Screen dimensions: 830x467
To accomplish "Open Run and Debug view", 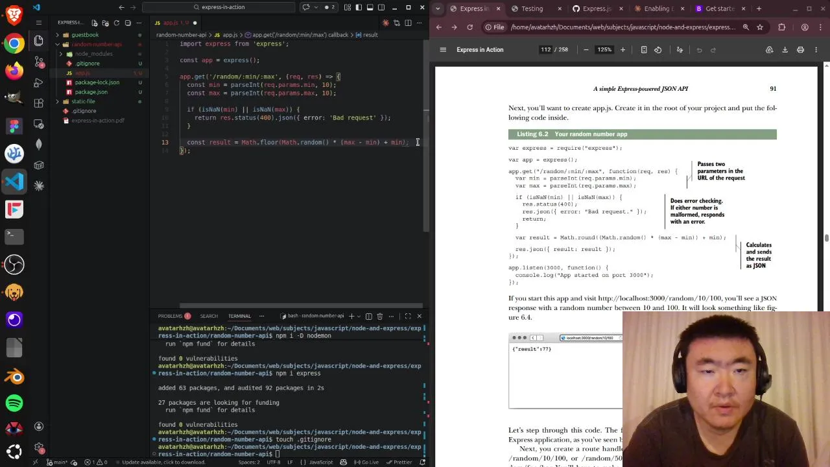I will click(x=38, y=82).
